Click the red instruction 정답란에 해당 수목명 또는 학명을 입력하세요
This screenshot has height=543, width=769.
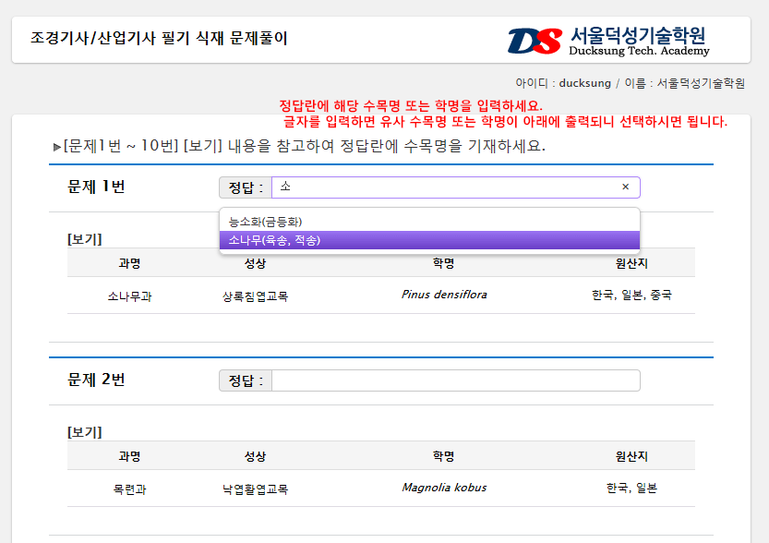pyautogui.click(x=411, y=105)
